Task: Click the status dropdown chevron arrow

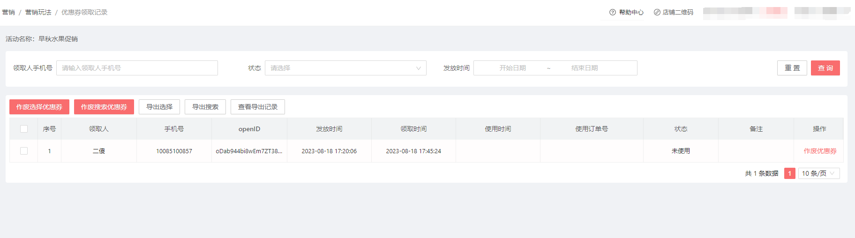Action: pos(418,68)
